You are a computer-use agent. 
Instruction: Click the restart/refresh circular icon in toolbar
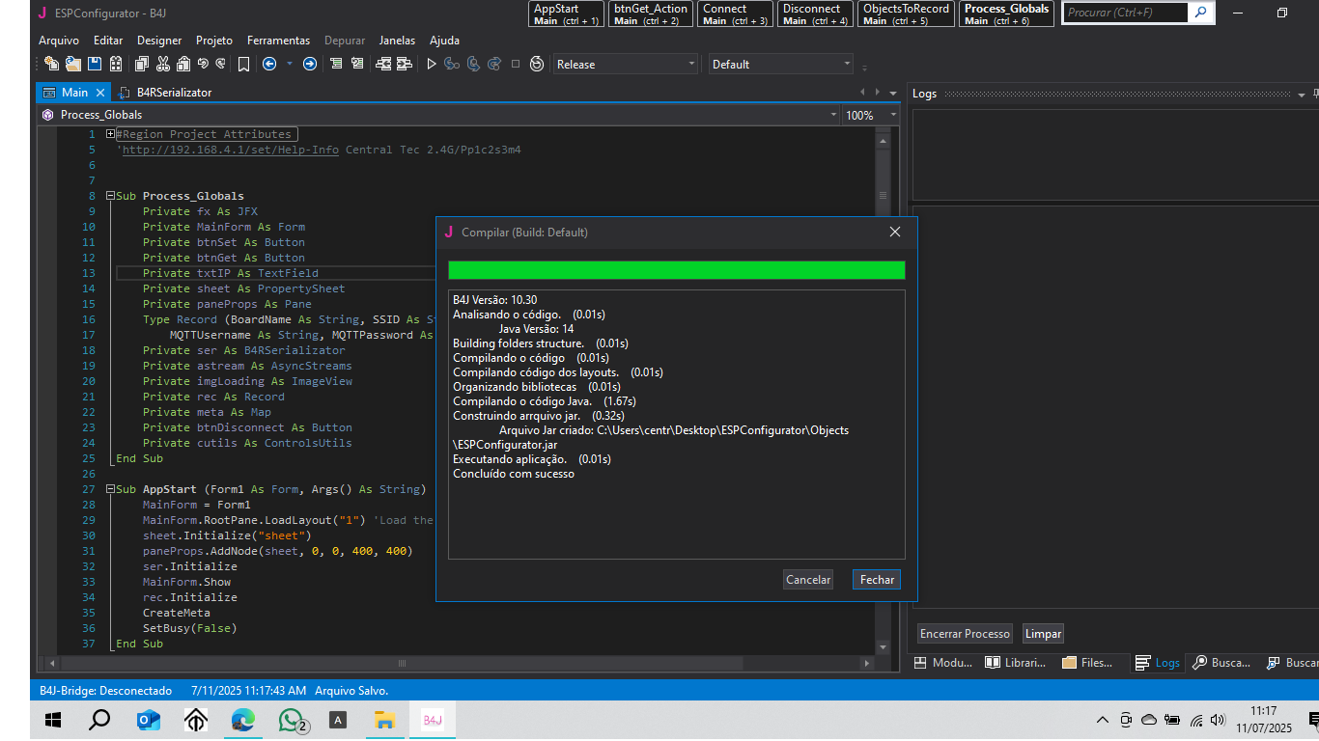537,64
